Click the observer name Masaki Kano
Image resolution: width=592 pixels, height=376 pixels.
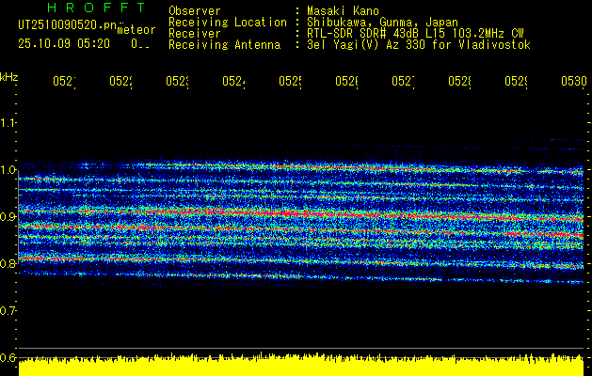tap(343, 10)
